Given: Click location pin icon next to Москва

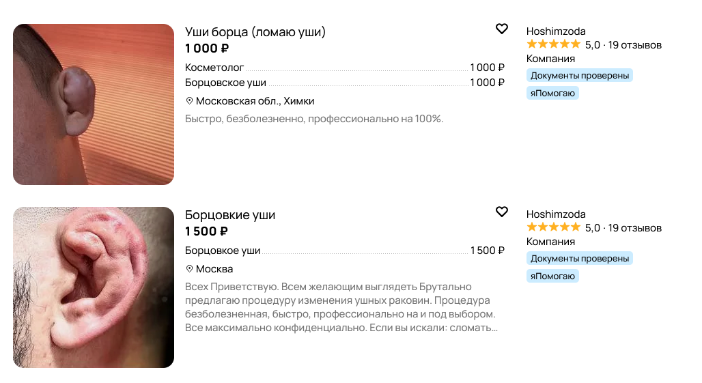Looking at the screenshot, I should [x=190, y=268].
